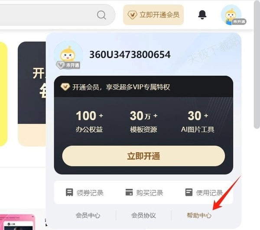
Task: Select 领券记录 entry
Action: click(84, 193)
